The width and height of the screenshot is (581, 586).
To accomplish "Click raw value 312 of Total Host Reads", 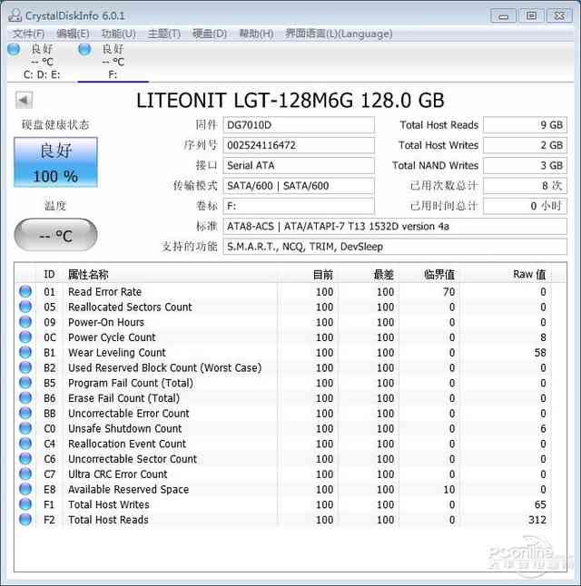I will pyautogui.click(x=537, y=520).
